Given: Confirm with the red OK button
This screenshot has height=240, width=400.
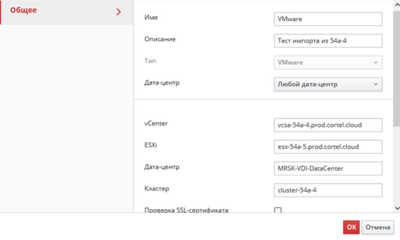Looking at the screenshot, I should (x=351, y=227).
